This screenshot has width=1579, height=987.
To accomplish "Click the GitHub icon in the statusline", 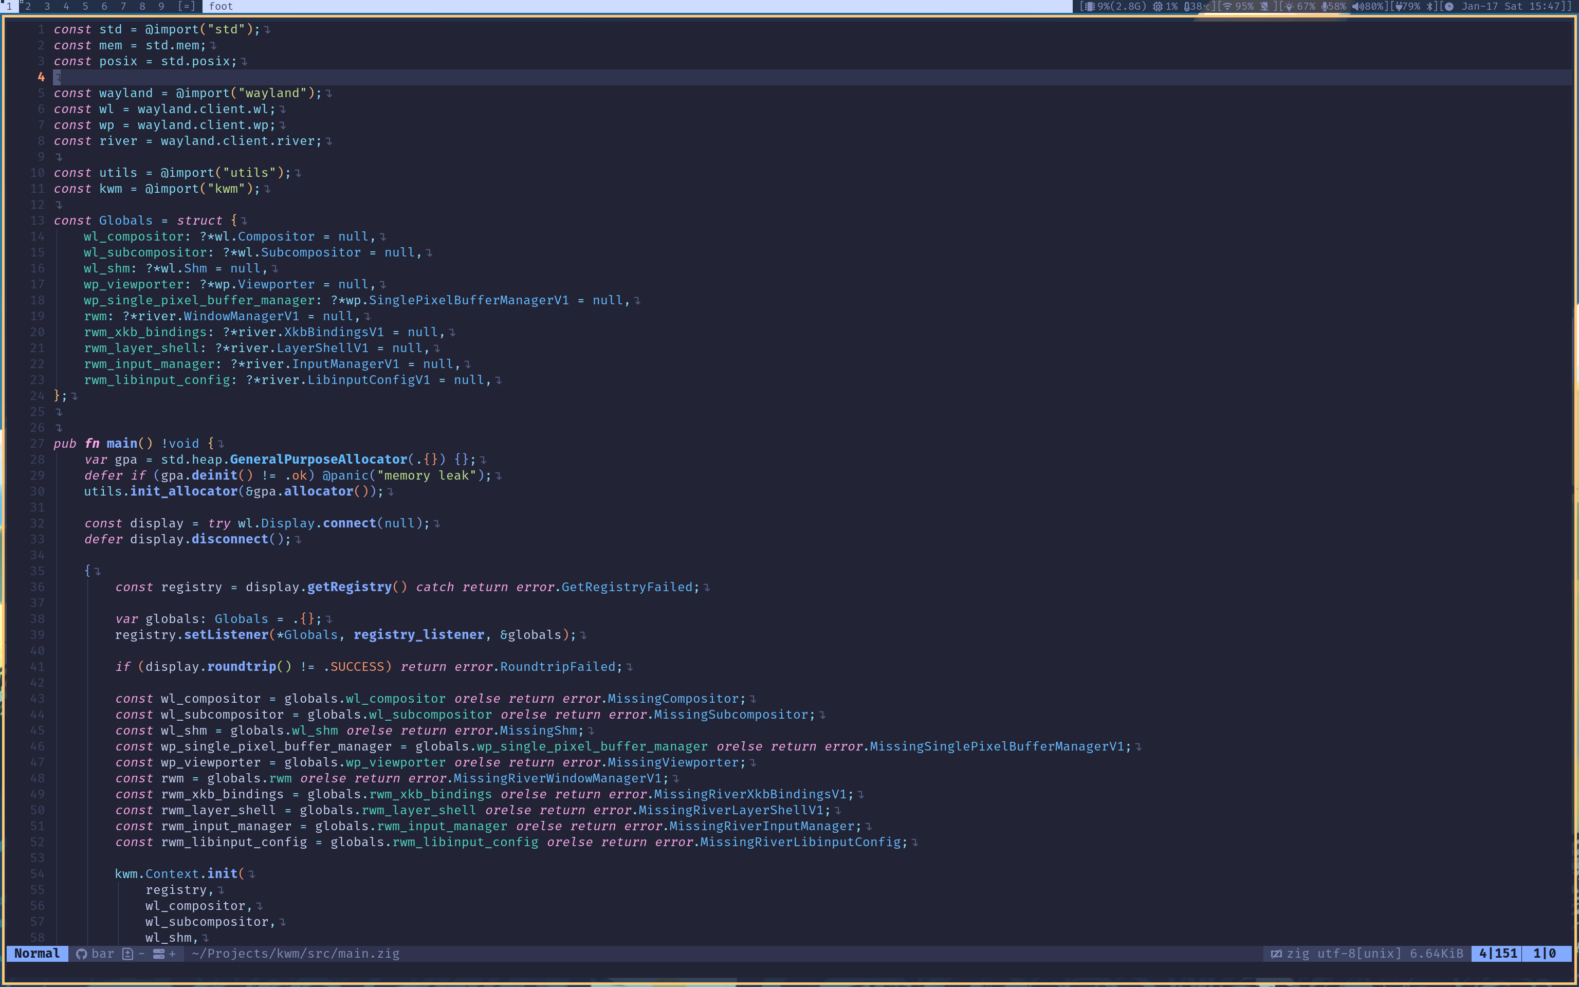I will (x=82, y=954).
